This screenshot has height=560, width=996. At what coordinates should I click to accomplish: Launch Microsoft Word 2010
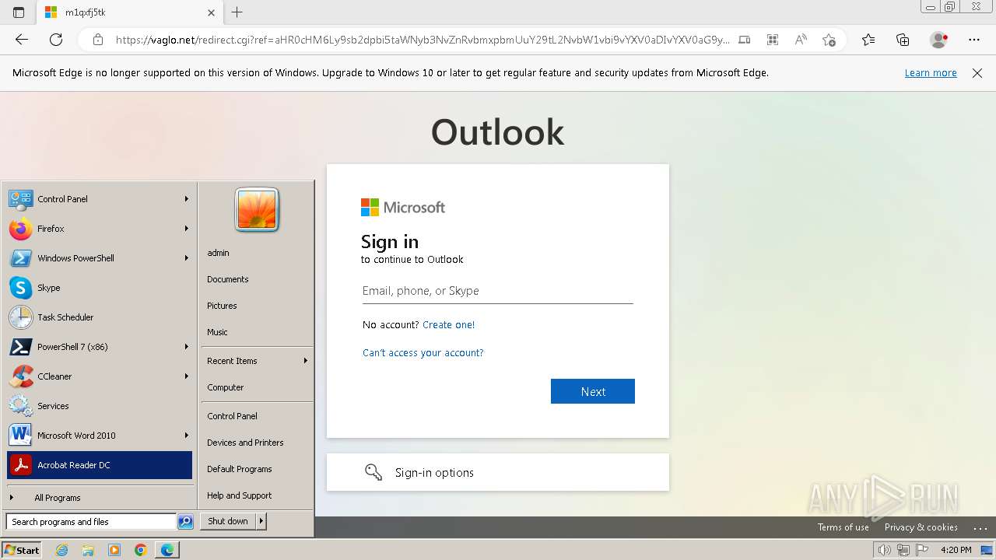(x=100, y=436)
